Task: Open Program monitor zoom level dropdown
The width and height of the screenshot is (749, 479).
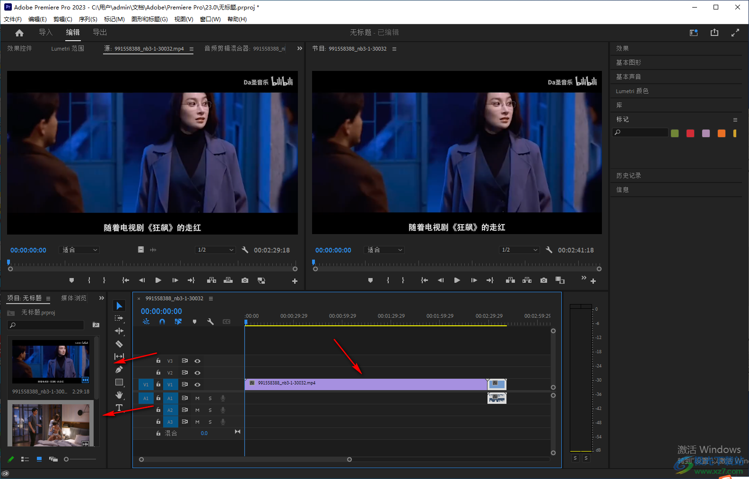Action: tap(384, 250)
